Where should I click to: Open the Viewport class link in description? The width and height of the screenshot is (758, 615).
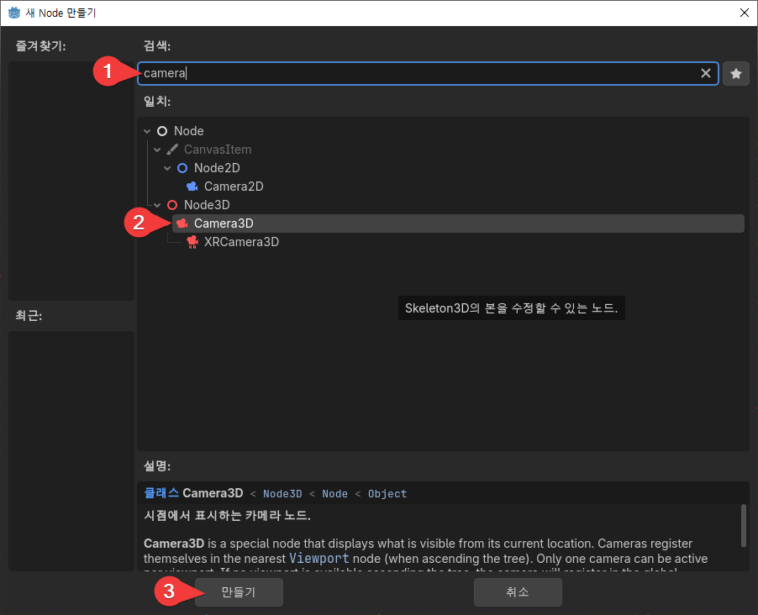click(x=318, y=559)
